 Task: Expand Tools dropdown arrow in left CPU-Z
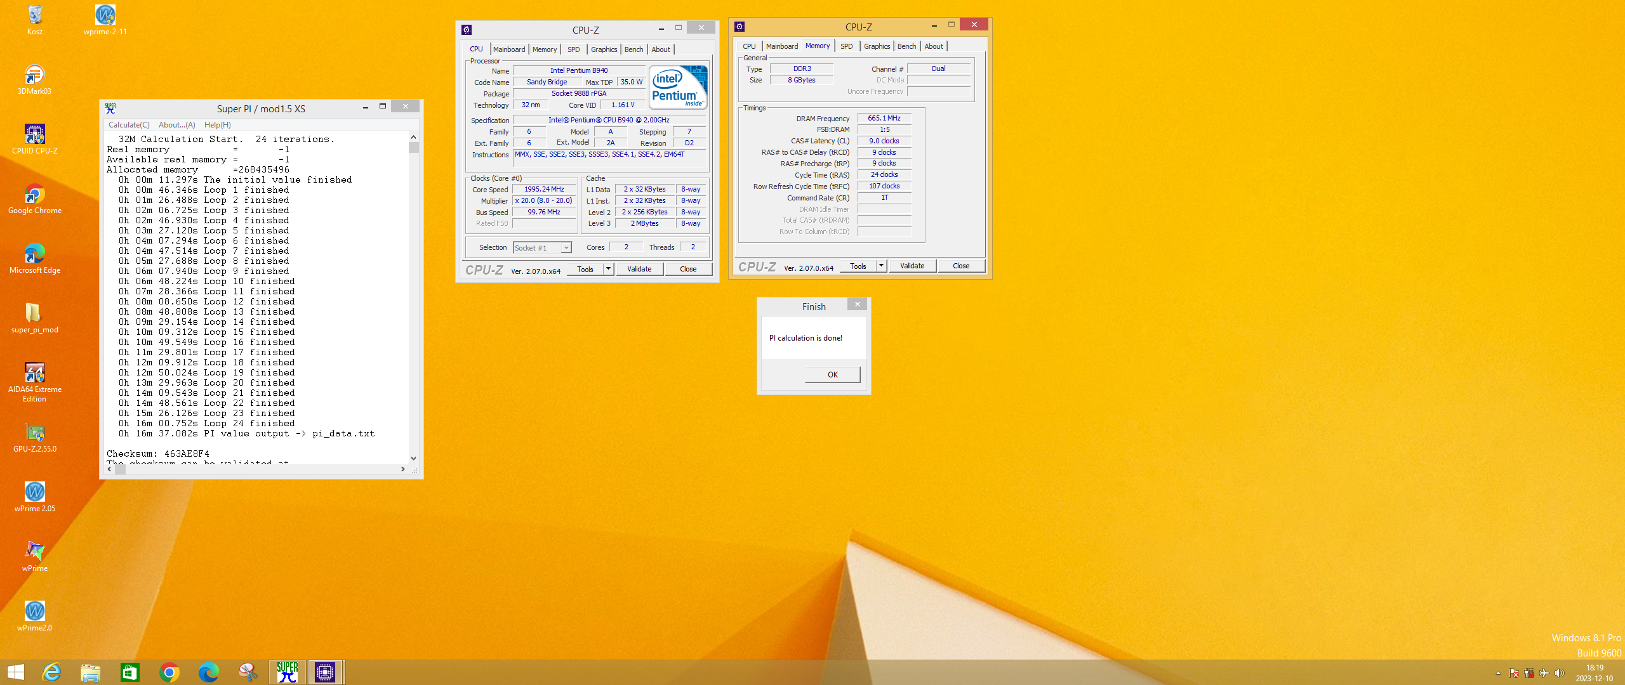coord(608,269)
